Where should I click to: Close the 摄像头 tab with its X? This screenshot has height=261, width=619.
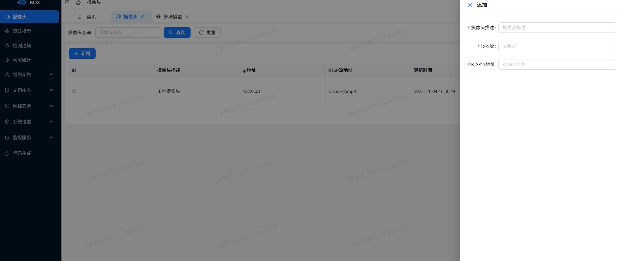[142, 17]
